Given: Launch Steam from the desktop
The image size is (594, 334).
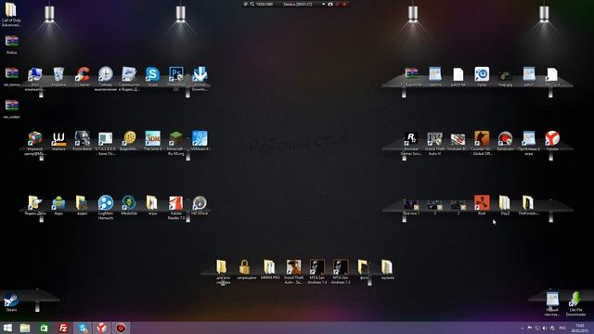Looking at the screenshot, I should [11, 300].
